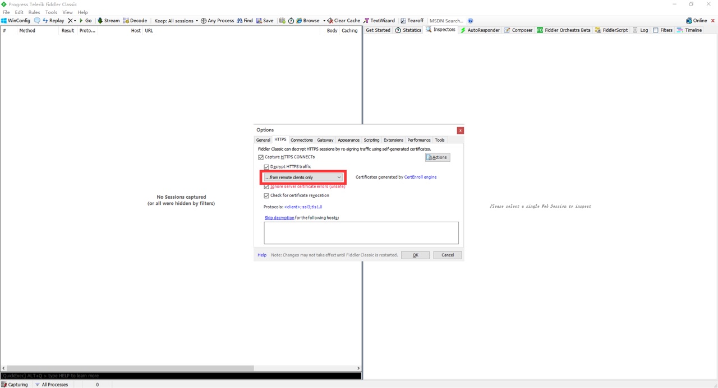Click the Actions button in Options
The image size is (718, 388).
[438, 157]
